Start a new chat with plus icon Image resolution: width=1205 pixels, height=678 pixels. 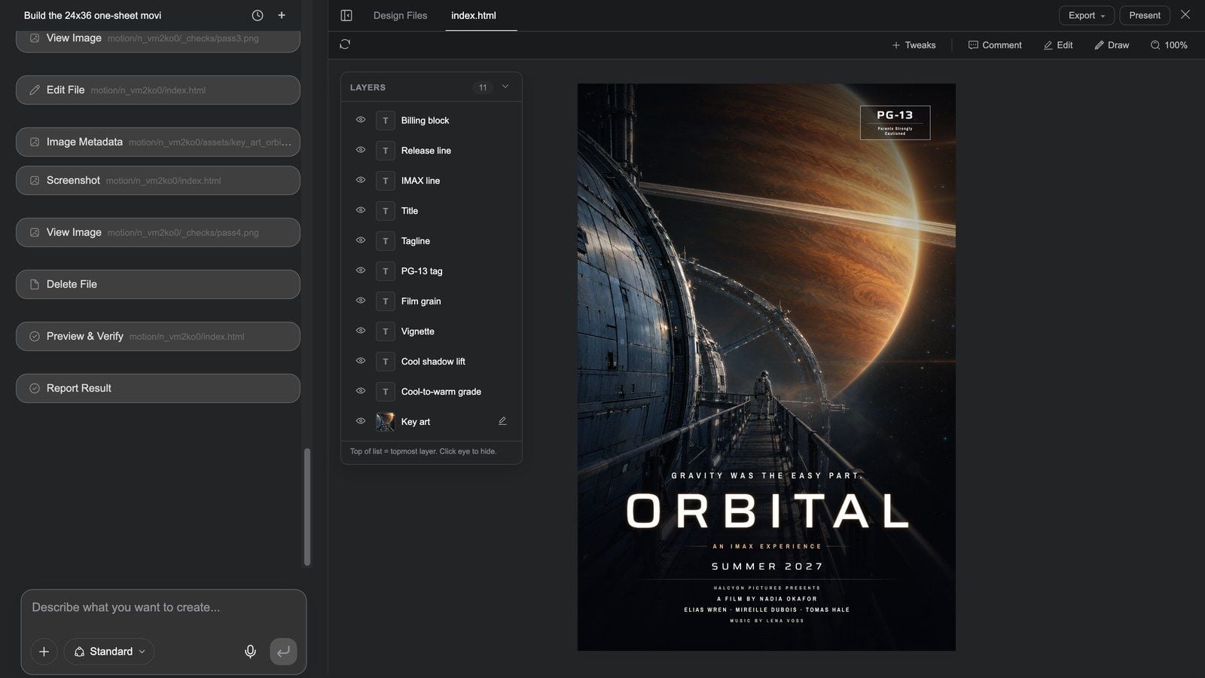click(282, 15)
